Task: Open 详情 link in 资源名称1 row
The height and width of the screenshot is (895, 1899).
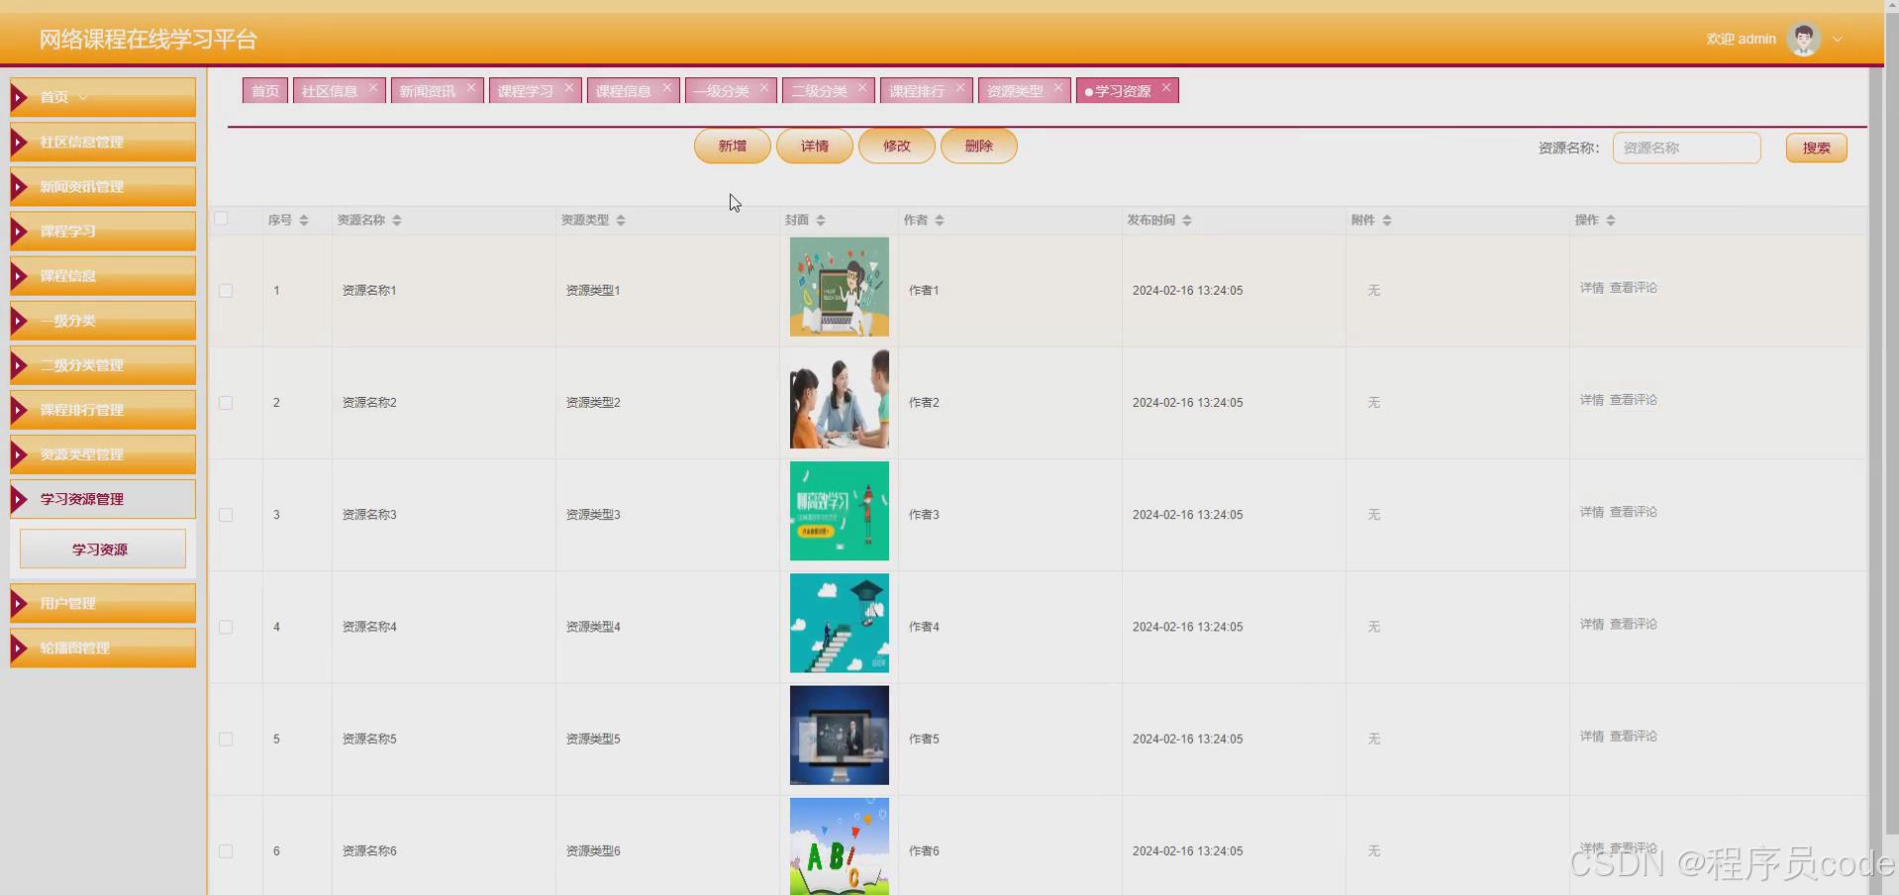Action: 1592,288
